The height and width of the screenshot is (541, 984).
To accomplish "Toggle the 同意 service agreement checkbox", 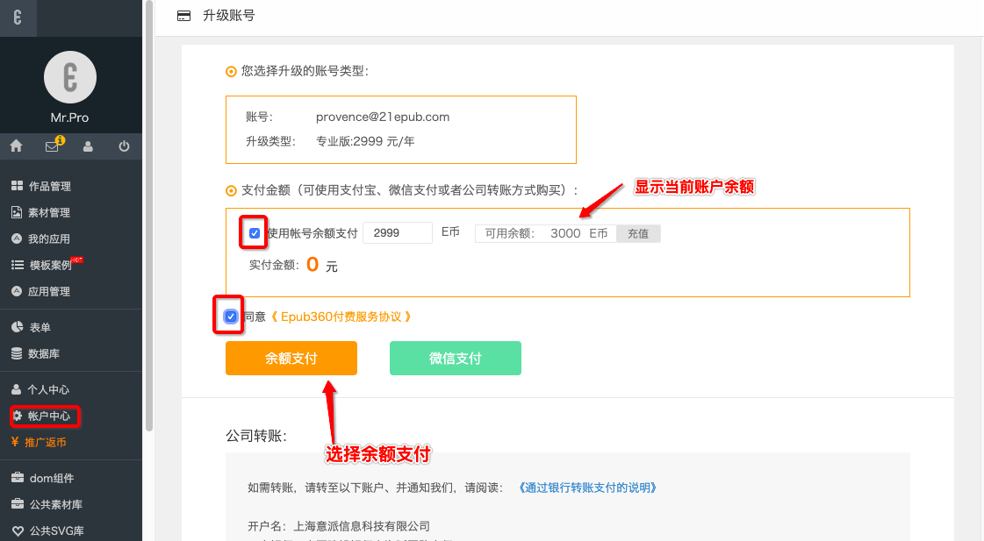I will coord(230,317).
